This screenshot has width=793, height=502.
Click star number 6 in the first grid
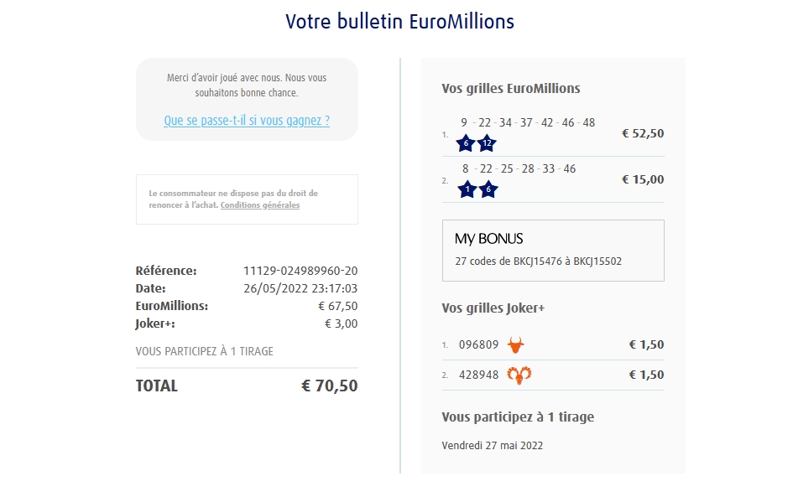click(466, 143)
